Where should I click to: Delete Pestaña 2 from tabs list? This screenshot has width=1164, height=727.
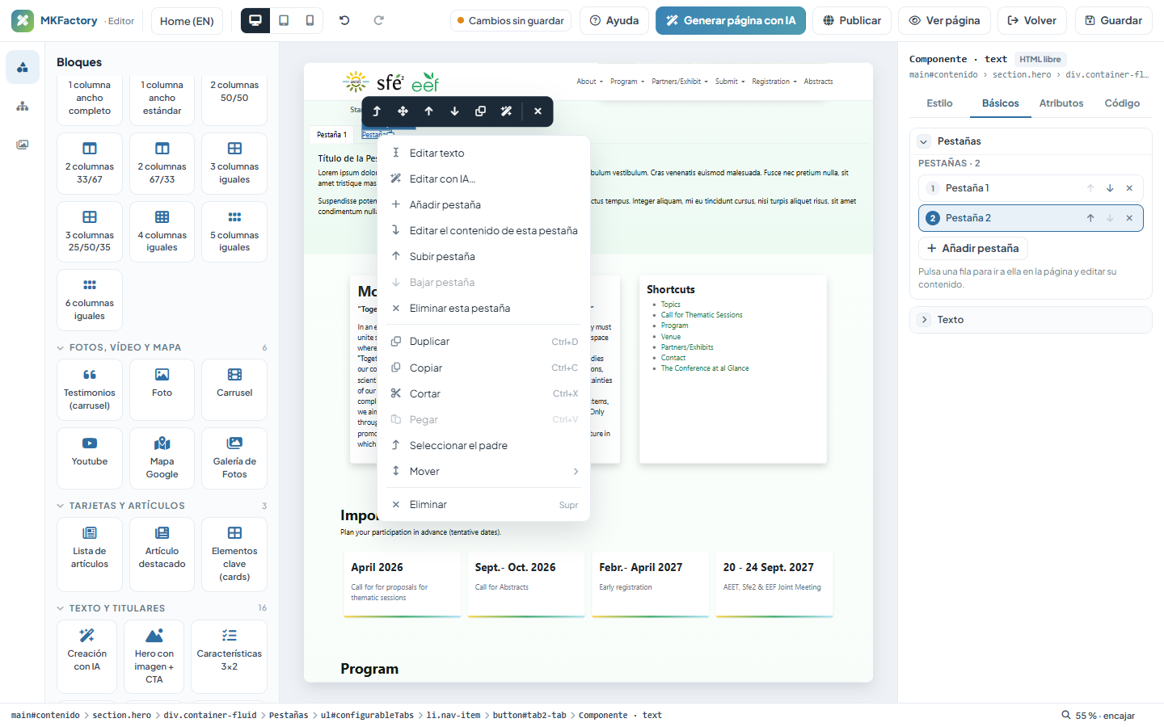[1129, 218]
